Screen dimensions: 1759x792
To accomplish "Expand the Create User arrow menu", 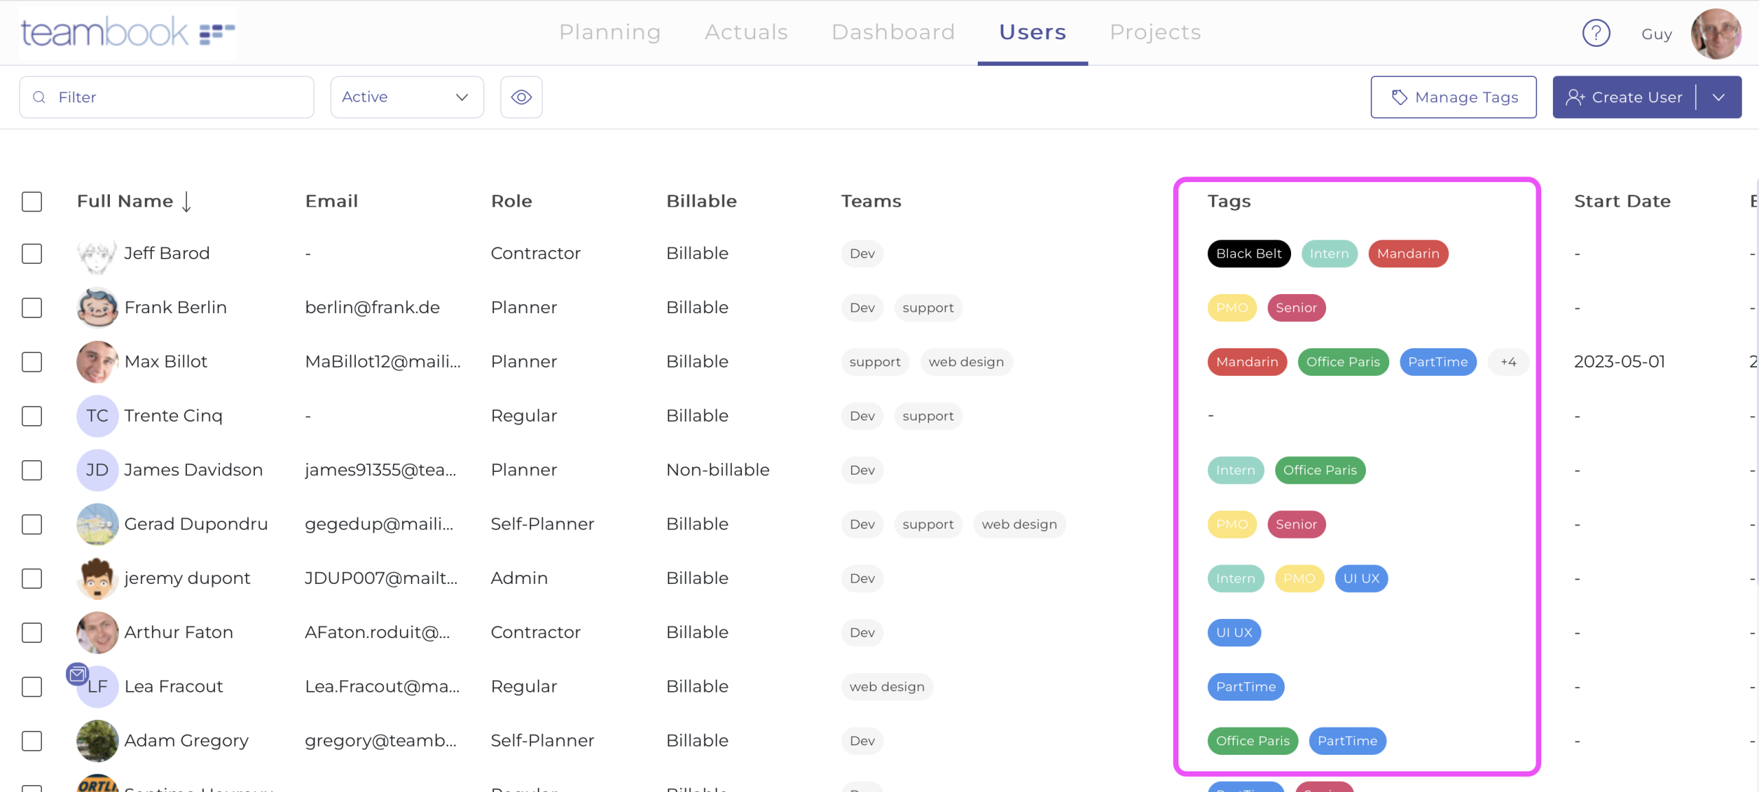I will (x=1718, y=98).
